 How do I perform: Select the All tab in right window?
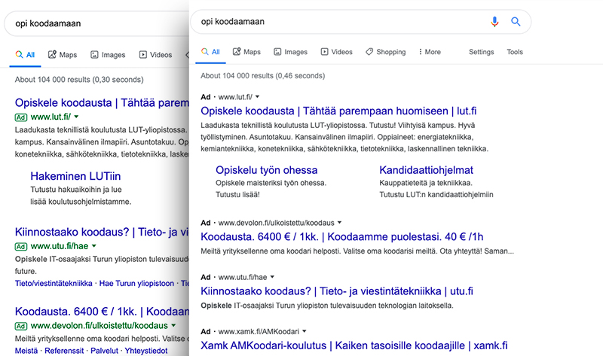(x=210, y=52)
